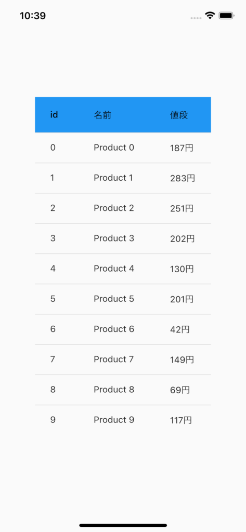Tap the 69円 price cell
The image size is (246, 532).
point(180,390)
